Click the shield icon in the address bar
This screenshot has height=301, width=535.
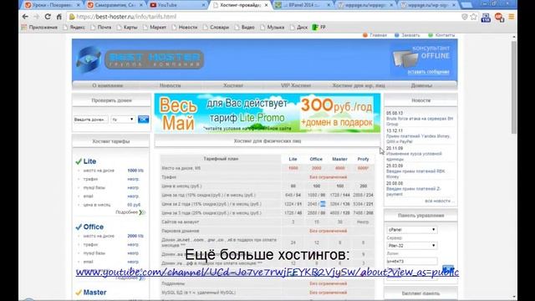(x=465, y=17)
